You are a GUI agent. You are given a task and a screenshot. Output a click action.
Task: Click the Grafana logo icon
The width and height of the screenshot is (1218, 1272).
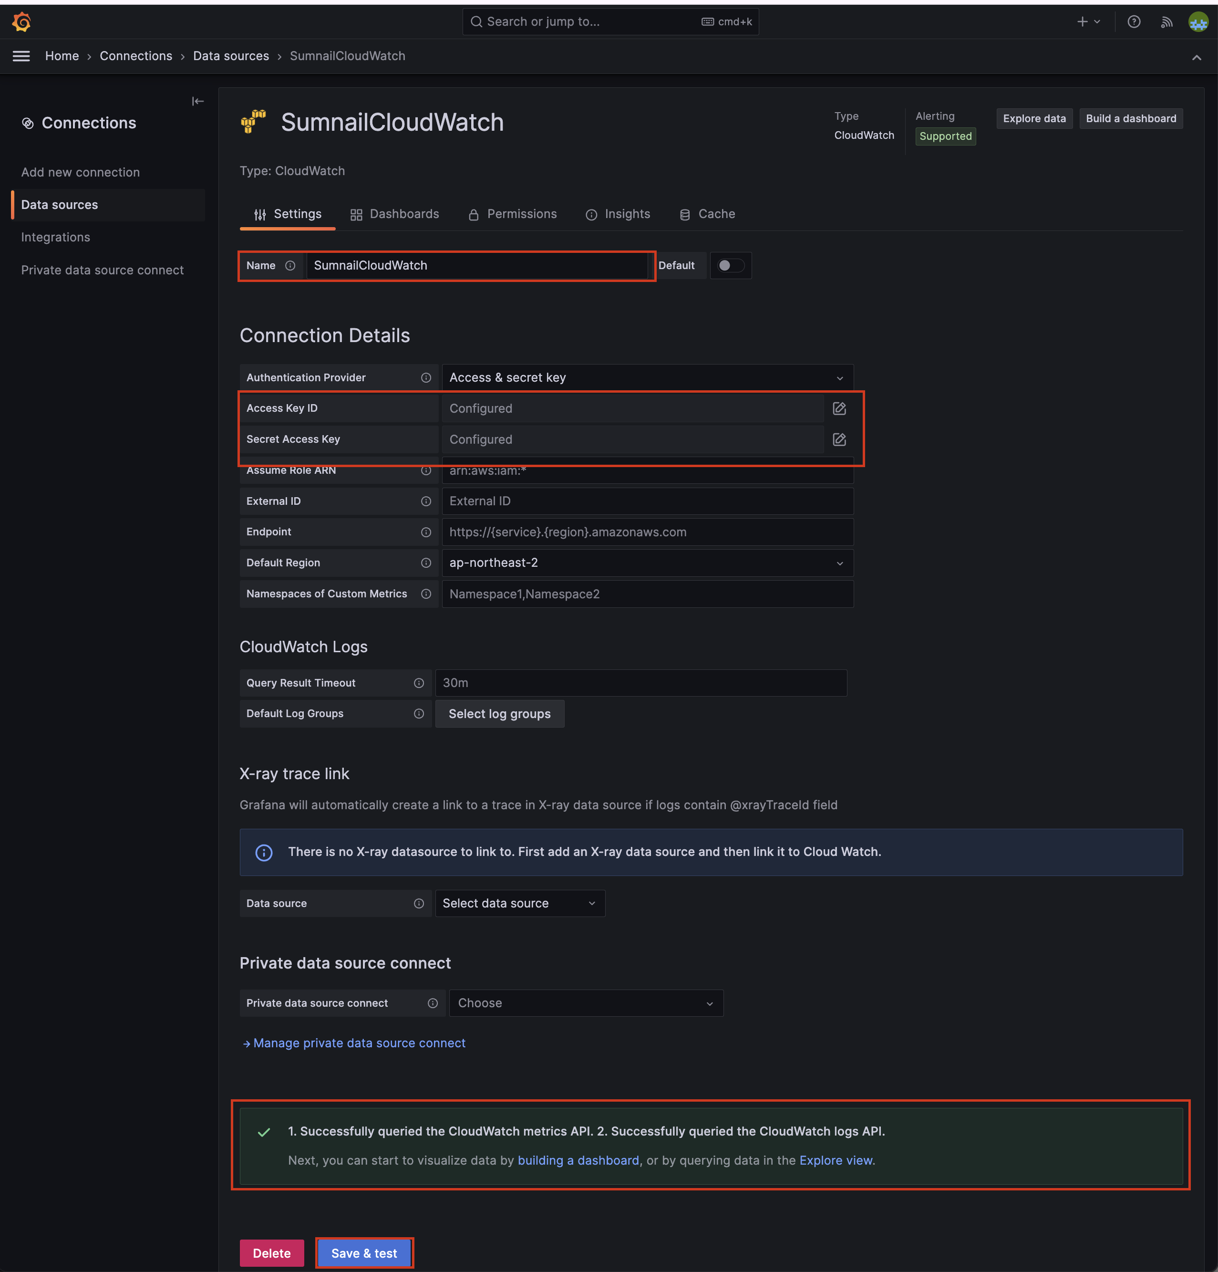click(x=21, y=21)
